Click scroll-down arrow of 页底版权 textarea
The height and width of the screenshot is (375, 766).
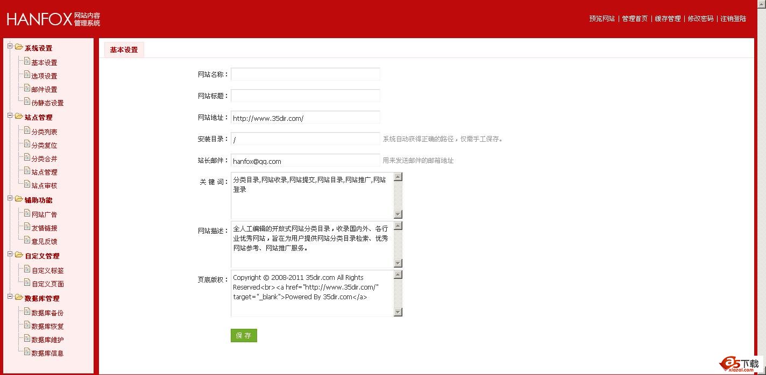pos(398,312)
